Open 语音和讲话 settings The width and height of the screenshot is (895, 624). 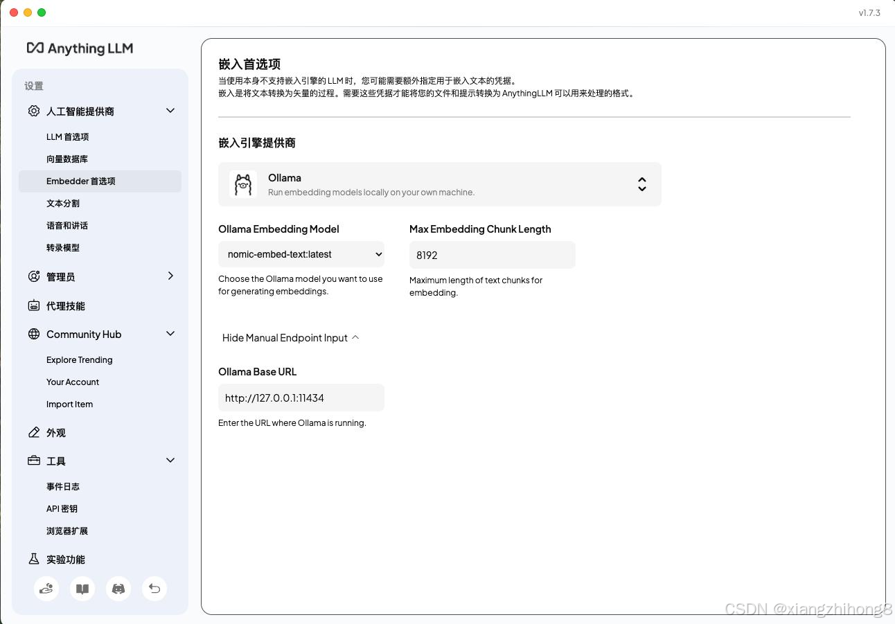click(x=67, y=226)
